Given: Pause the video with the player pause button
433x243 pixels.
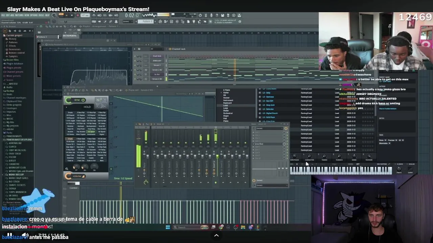Looking at the screenshot, I should click(9, 235).
